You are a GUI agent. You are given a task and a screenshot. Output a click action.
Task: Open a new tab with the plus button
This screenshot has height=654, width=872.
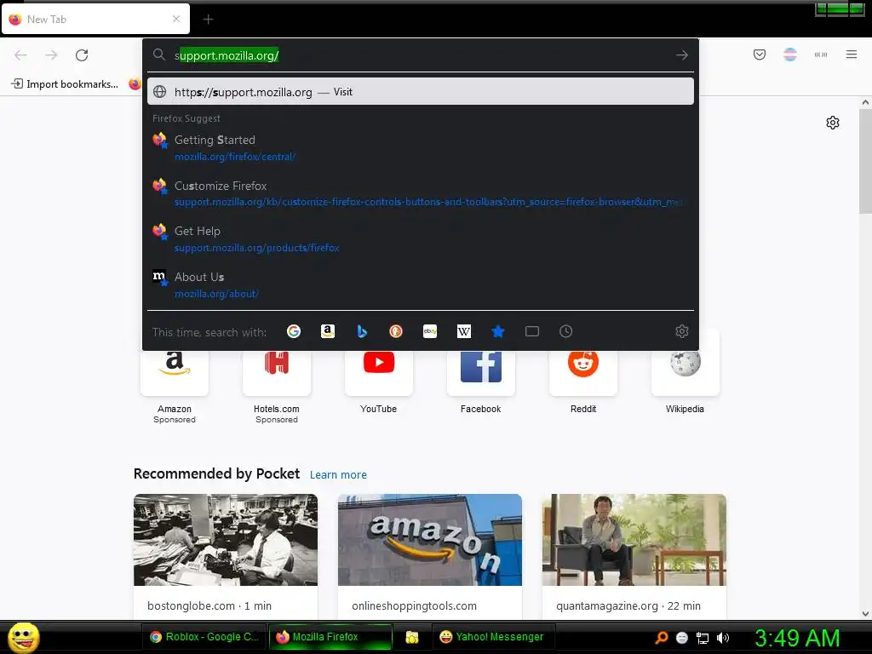[208, 20]
